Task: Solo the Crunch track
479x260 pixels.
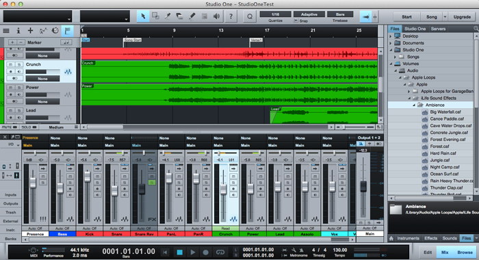Action: coord(19,64)
